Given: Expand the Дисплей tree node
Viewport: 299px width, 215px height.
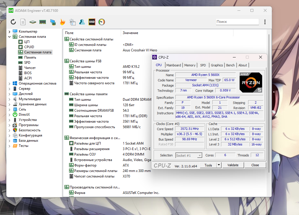Looking at the screenshot, I should tap(9, 94).
